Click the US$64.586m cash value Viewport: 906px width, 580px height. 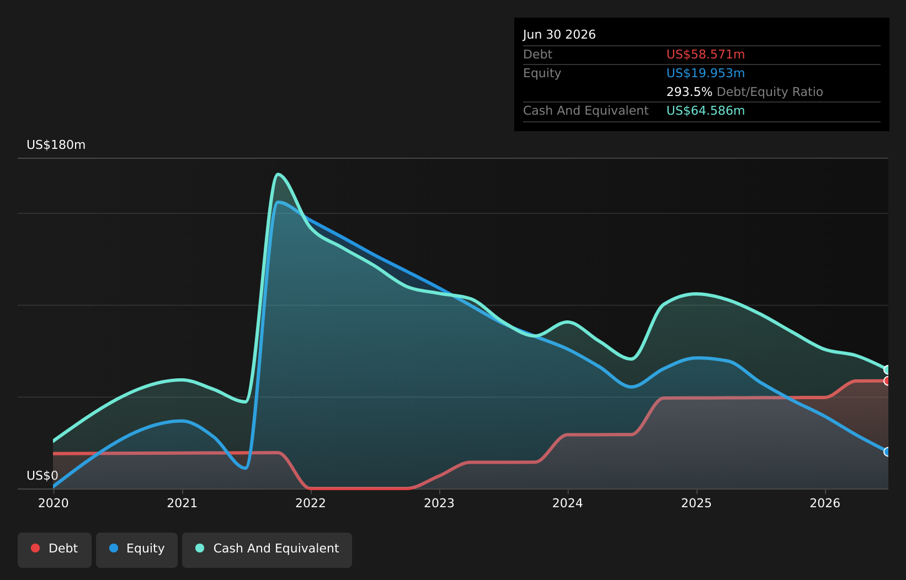pyautogui.click(x=706, y=111)
